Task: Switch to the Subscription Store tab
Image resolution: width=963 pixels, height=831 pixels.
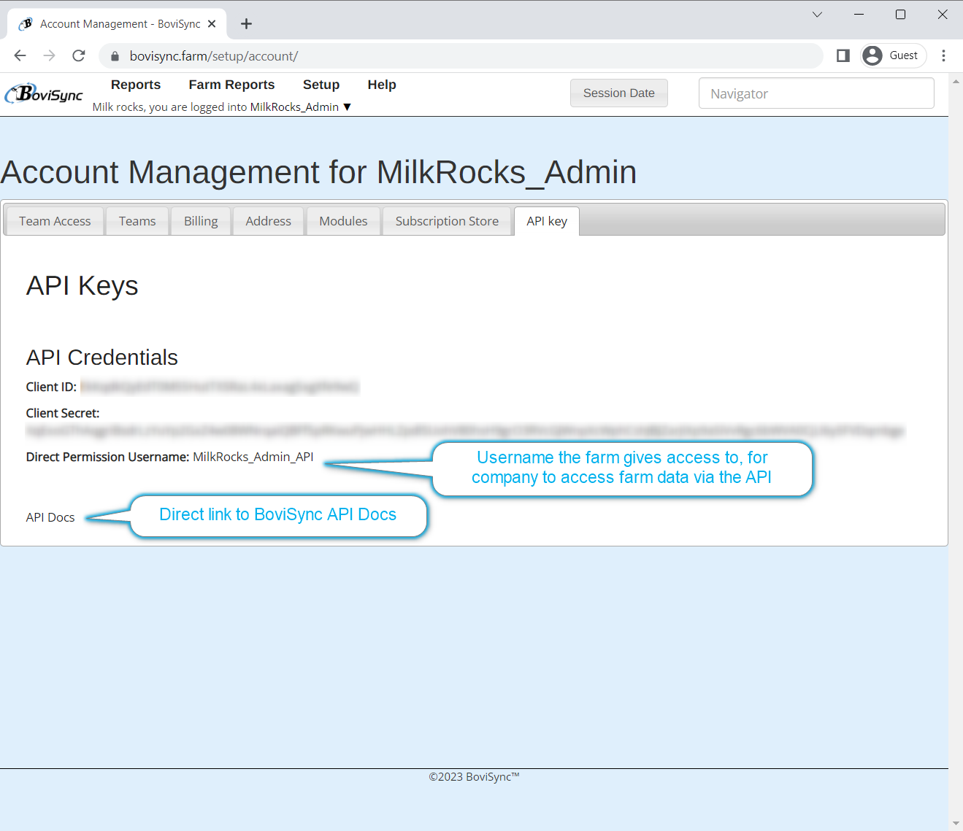Action: point(447,221)
